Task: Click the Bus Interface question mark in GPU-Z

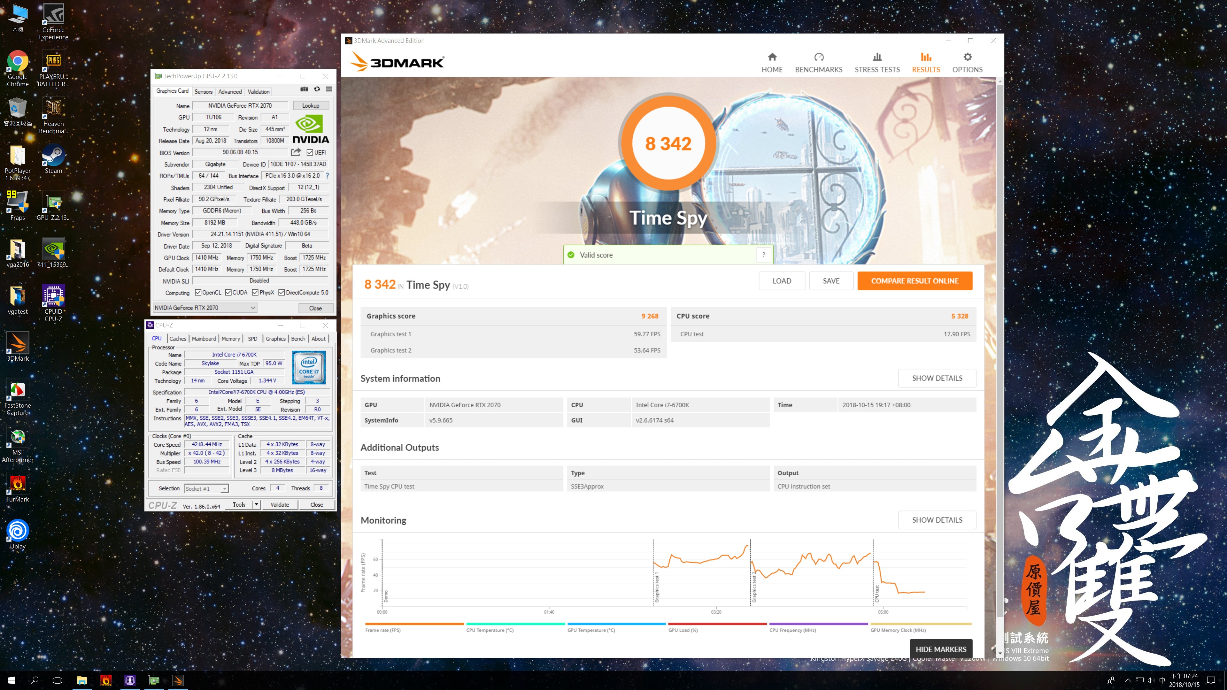Action: click(x=327, y=176)
